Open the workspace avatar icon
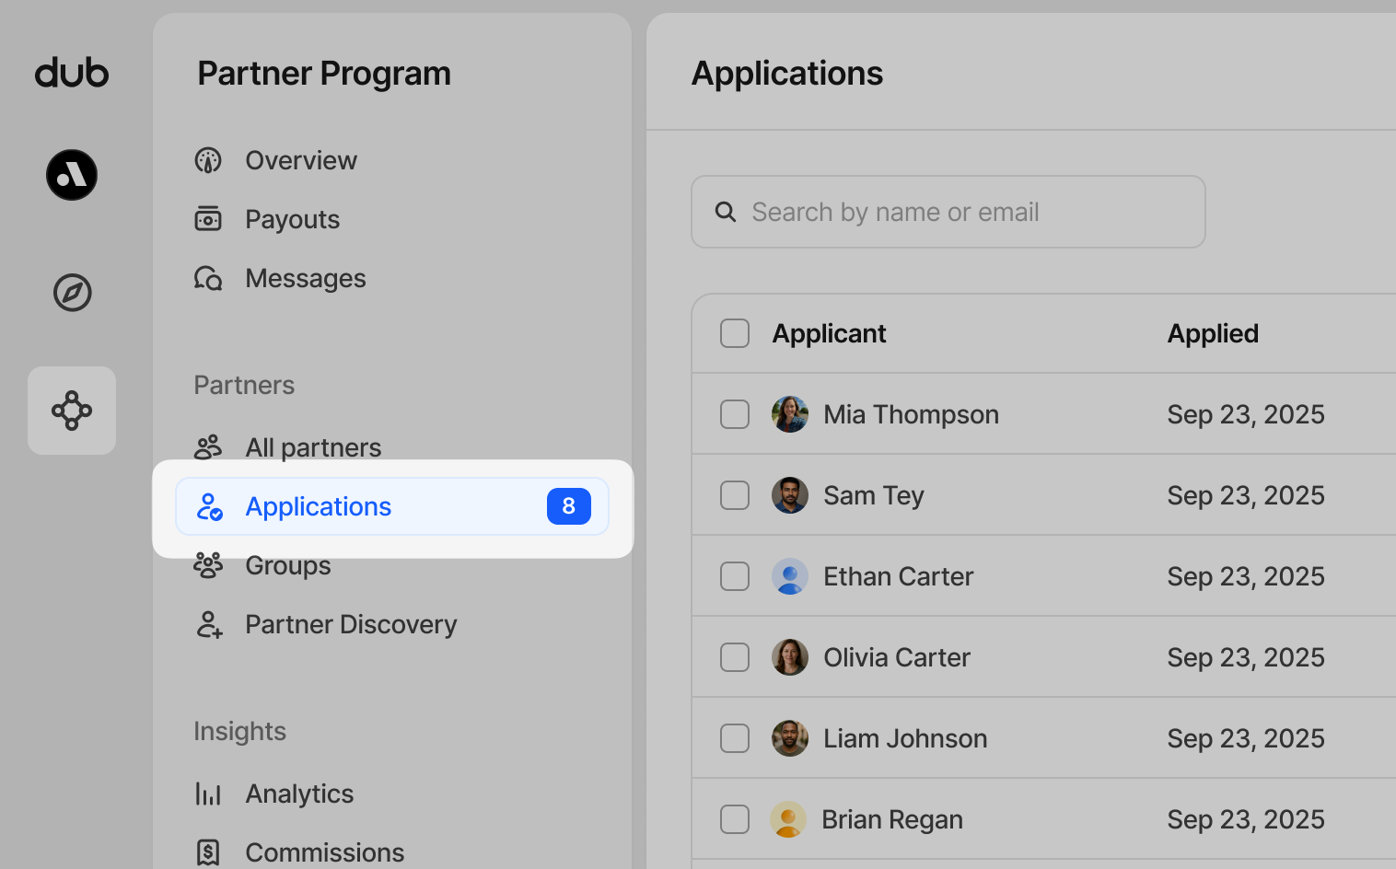The width and height of the screenshot is (1396, 869). click(x=72, y=175)
